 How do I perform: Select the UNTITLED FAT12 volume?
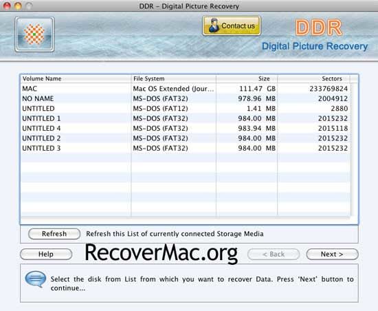click(x=186, y=108)
